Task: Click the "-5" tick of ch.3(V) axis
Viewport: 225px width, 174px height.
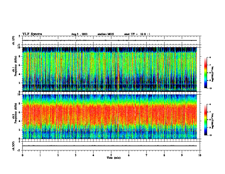Action: pyautogui.click(x=19, y=150)
